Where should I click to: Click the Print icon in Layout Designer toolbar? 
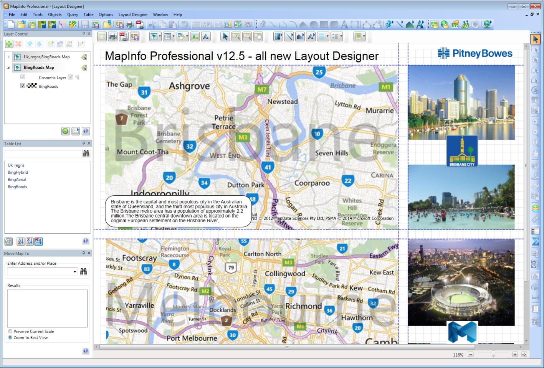coord(112,37)
